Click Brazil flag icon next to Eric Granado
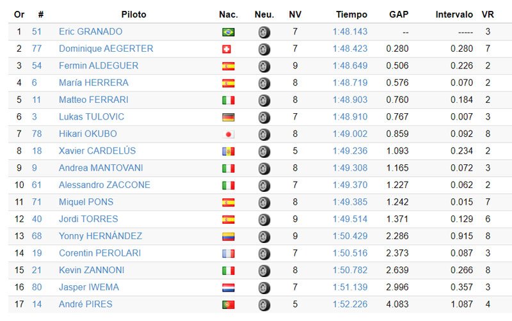 tap(228, 32)
